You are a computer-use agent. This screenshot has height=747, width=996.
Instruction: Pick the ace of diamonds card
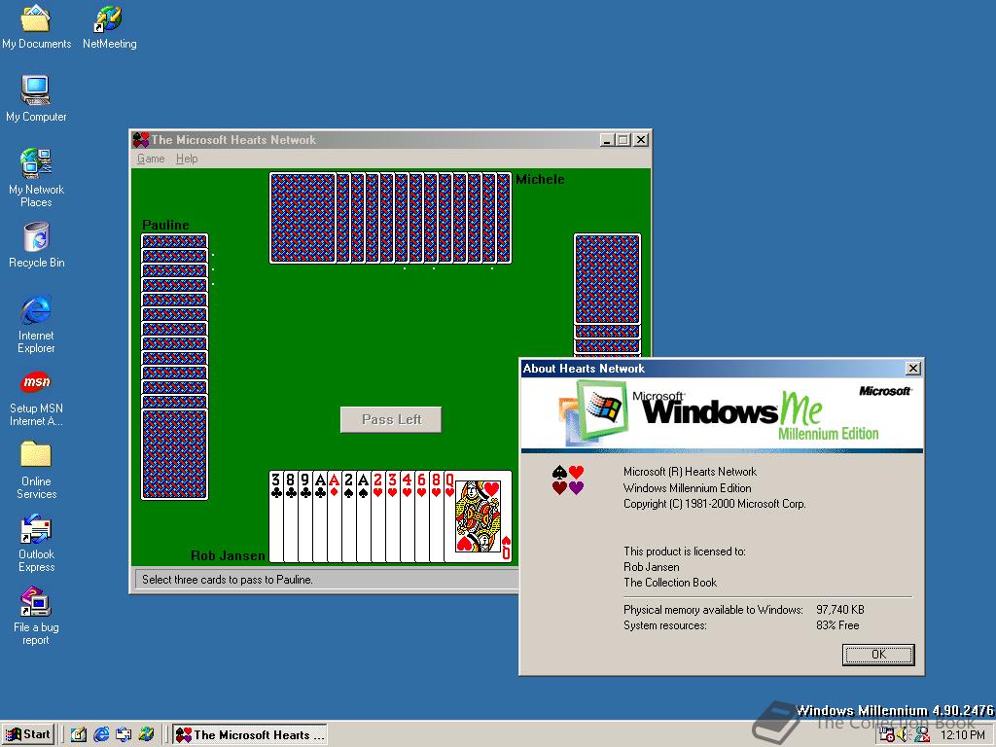(x=335, y=516)
